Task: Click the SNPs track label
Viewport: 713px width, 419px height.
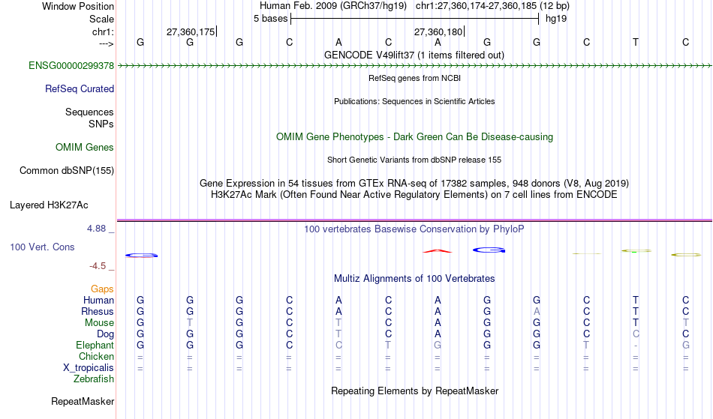Action: (x=101, y=124)
